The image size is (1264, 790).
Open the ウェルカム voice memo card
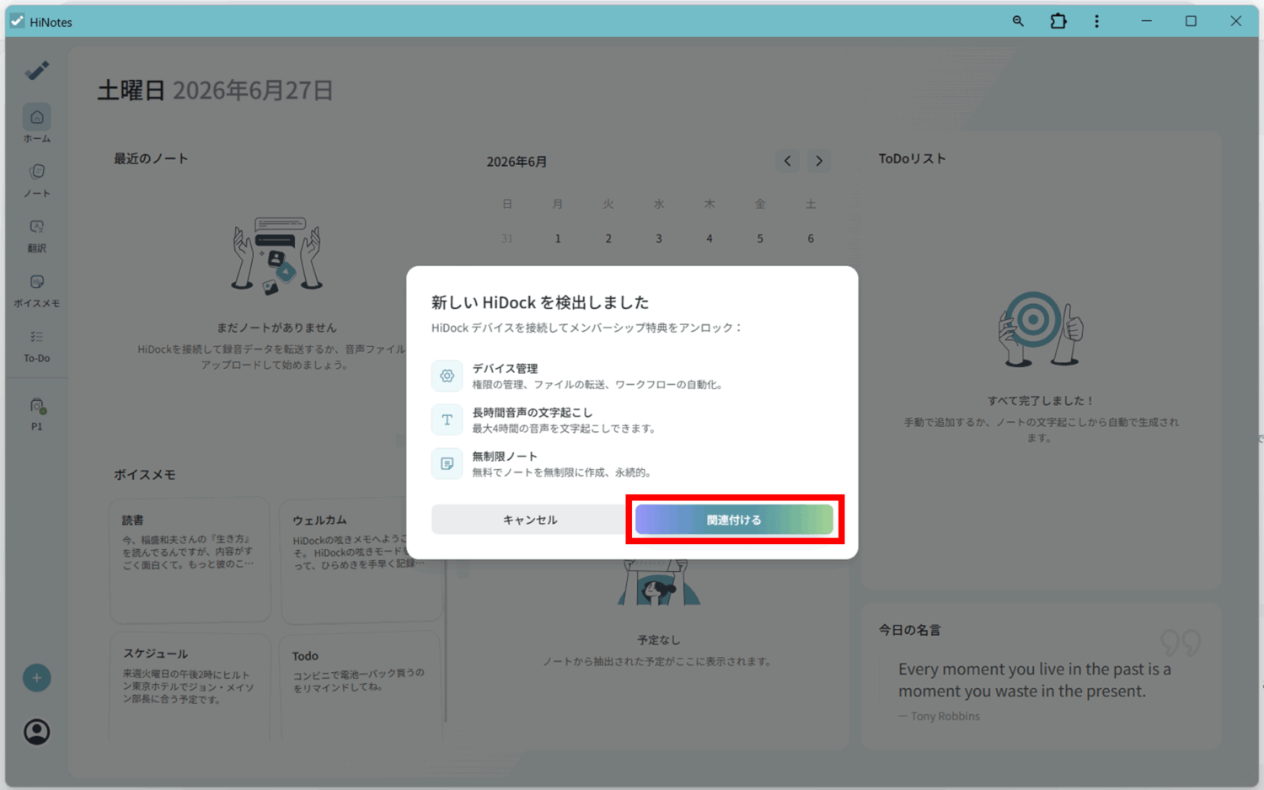(362, 560)
